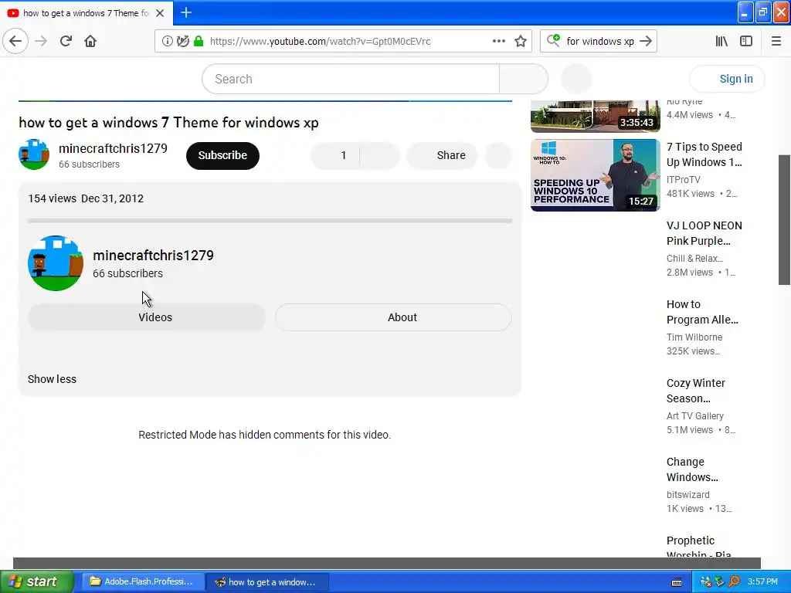Open minecraftchris1279 channel name under title
The height and width of the screenshot is (593, 791).
click(x=113, y=148)
